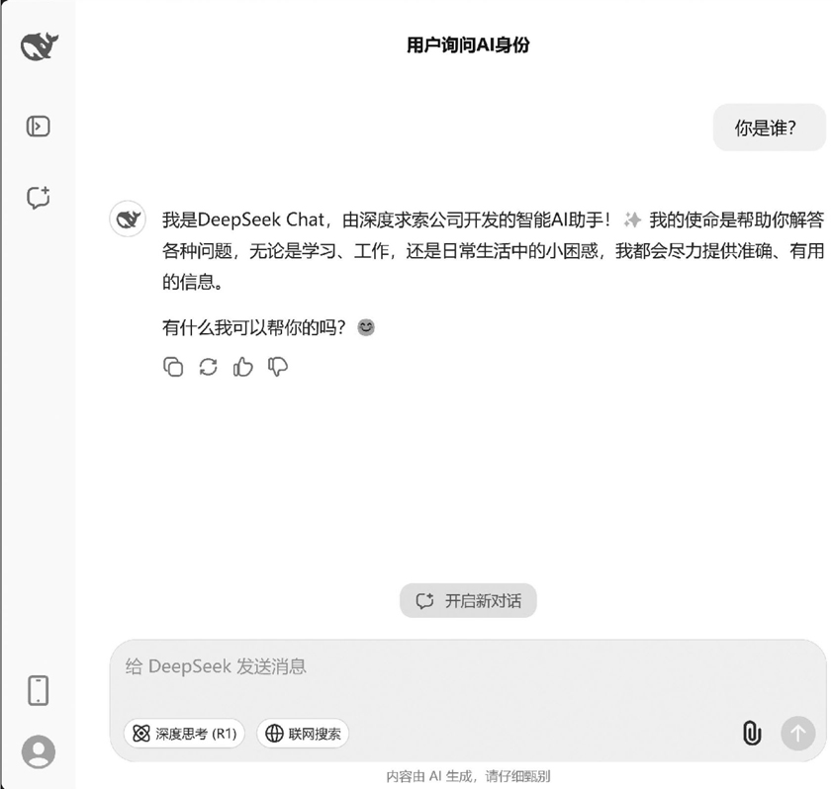This screenshot has height=789, width=833.
Task: Start new chat from sidebar icon
Action: click(x=39, y=198)
